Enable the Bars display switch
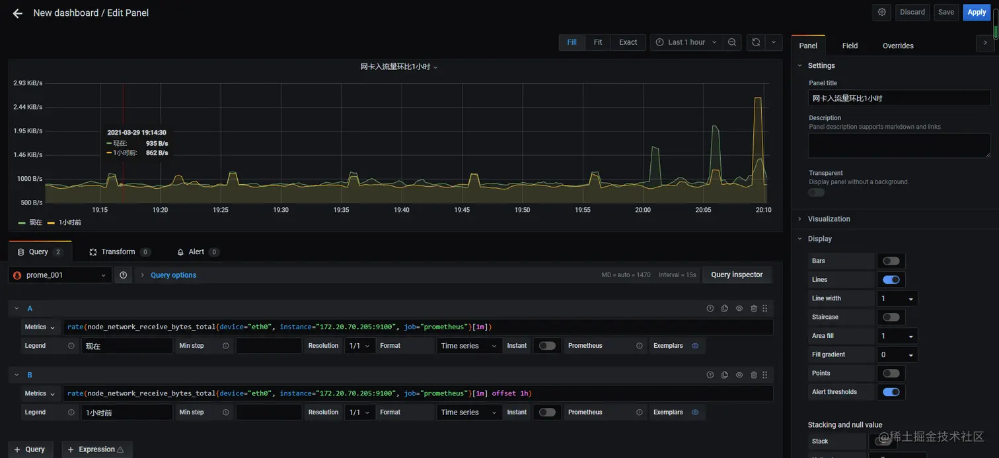 [891, 261]
